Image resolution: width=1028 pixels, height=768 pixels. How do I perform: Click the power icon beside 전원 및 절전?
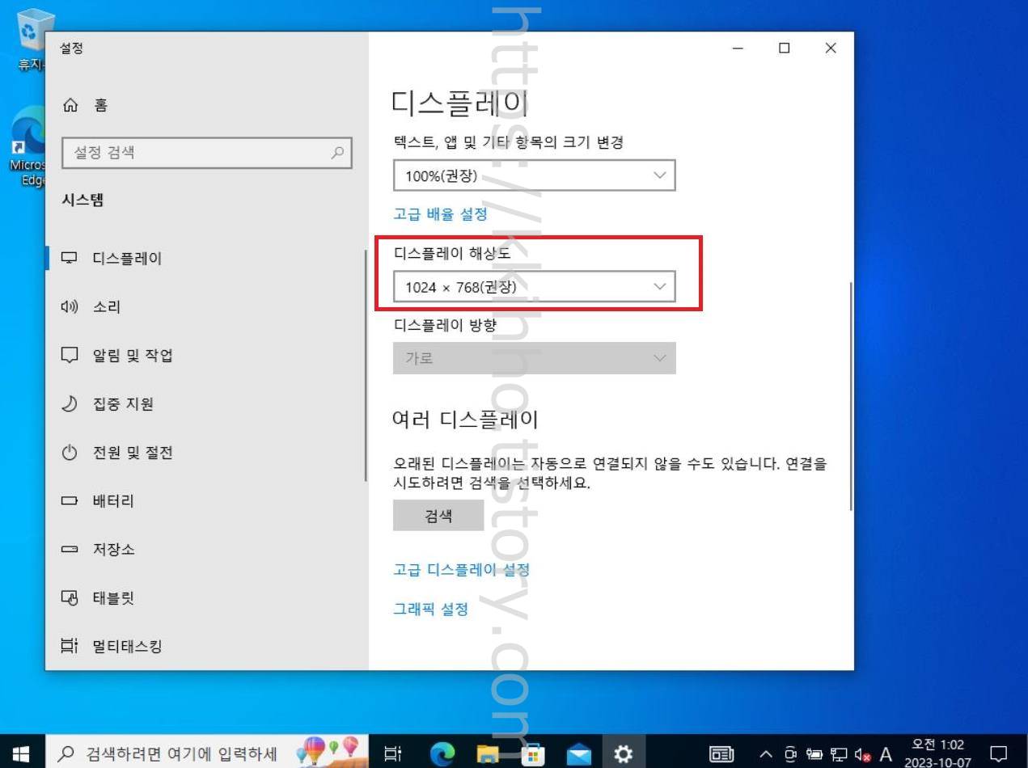click(x=70, y=453)
